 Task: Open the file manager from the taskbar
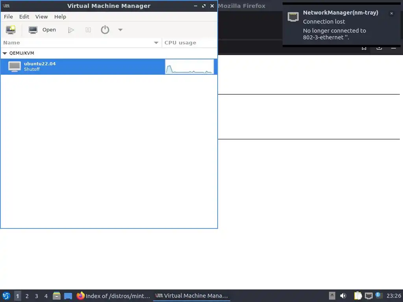click(57, 296)
